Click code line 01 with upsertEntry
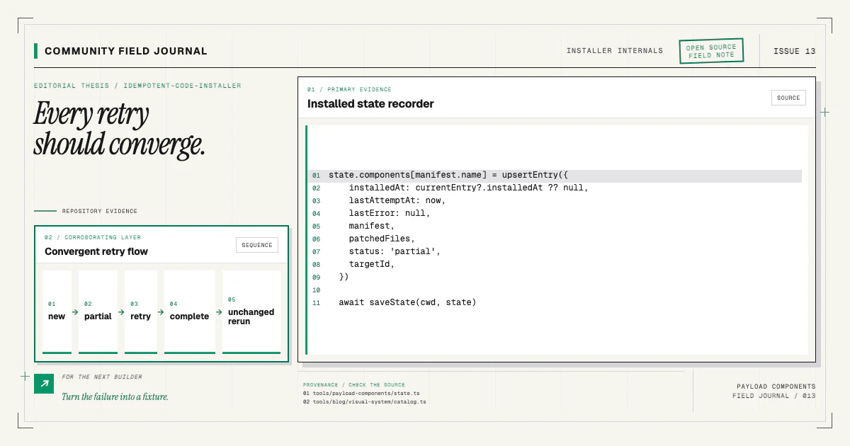The width and height of the screenshot is (850, 446). [555, 175]
